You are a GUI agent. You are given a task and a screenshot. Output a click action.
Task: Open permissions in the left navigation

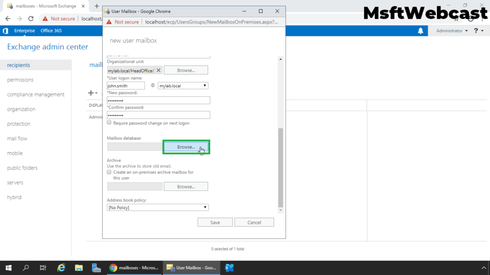point(20,80)
